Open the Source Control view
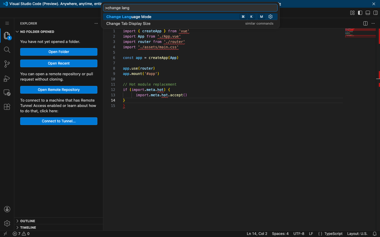The width and height of the screenshot is (380, 237). [x=7, y=64]
